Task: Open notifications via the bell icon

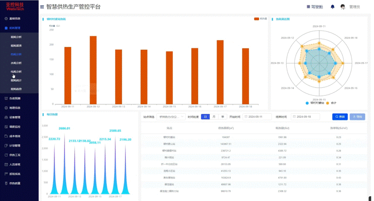Action: click(332, 7)
